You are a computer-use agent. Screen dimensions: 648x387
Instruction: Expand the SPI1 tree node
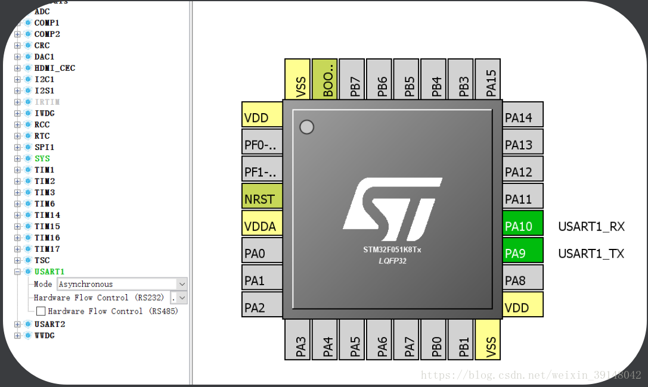17,147
